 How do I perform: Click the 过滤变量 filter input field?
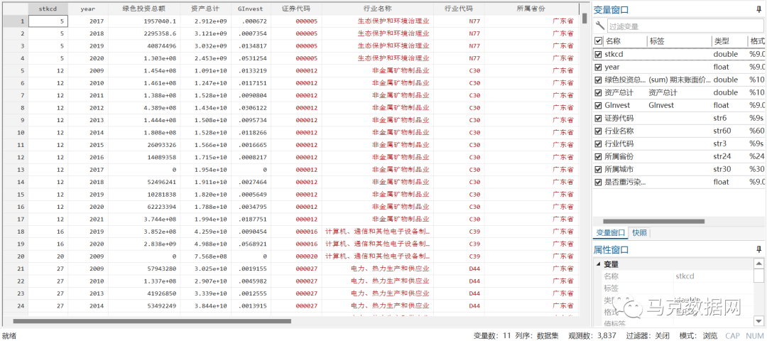tap(685, 26)
